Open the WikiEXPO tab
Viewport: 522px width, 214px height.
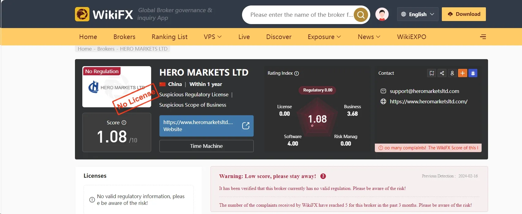tap(412, 37)
